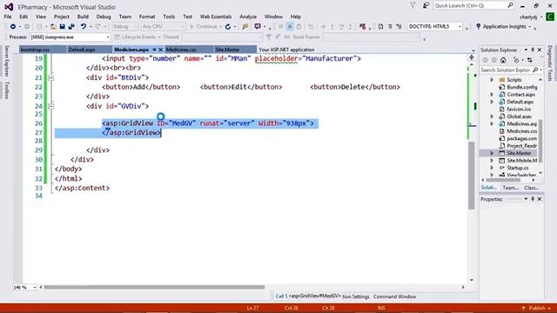Expand the Global.asax node
Viewport: 557px width, 313px height.
492,117
